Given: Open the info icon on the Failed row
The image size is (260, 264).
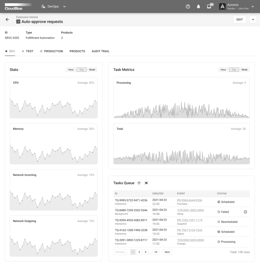Looking at the screenshot, I should [245, 212].
